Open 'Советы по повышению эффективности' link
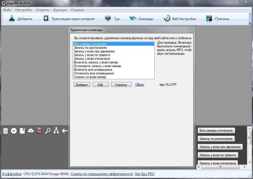The height and width of the screenshot is (179, 253). [x=102, y=174]
